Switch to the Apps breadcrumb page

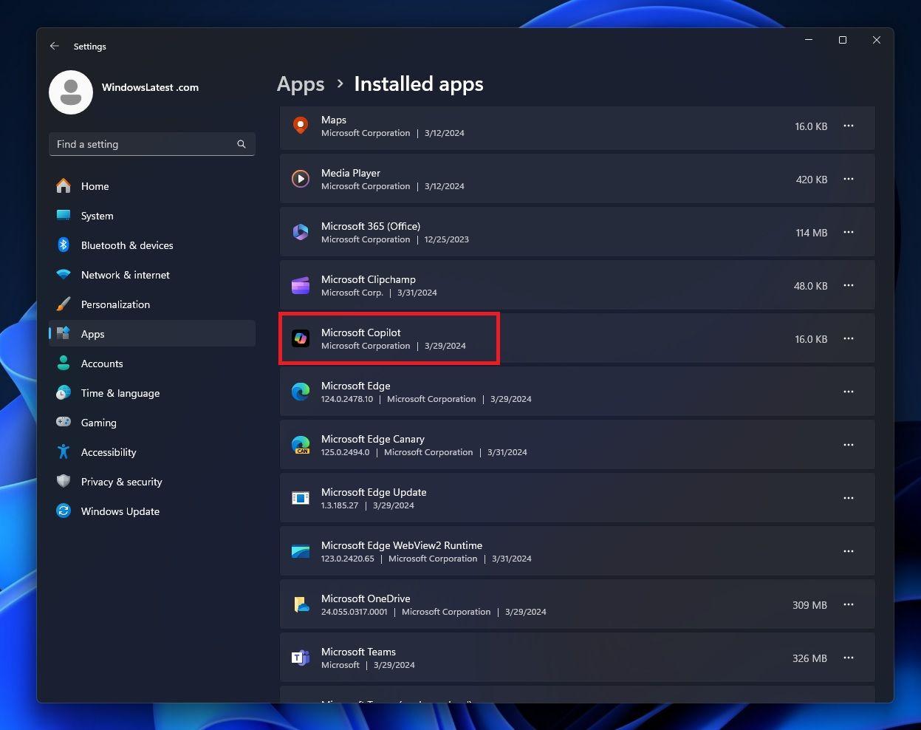[300, 83]
